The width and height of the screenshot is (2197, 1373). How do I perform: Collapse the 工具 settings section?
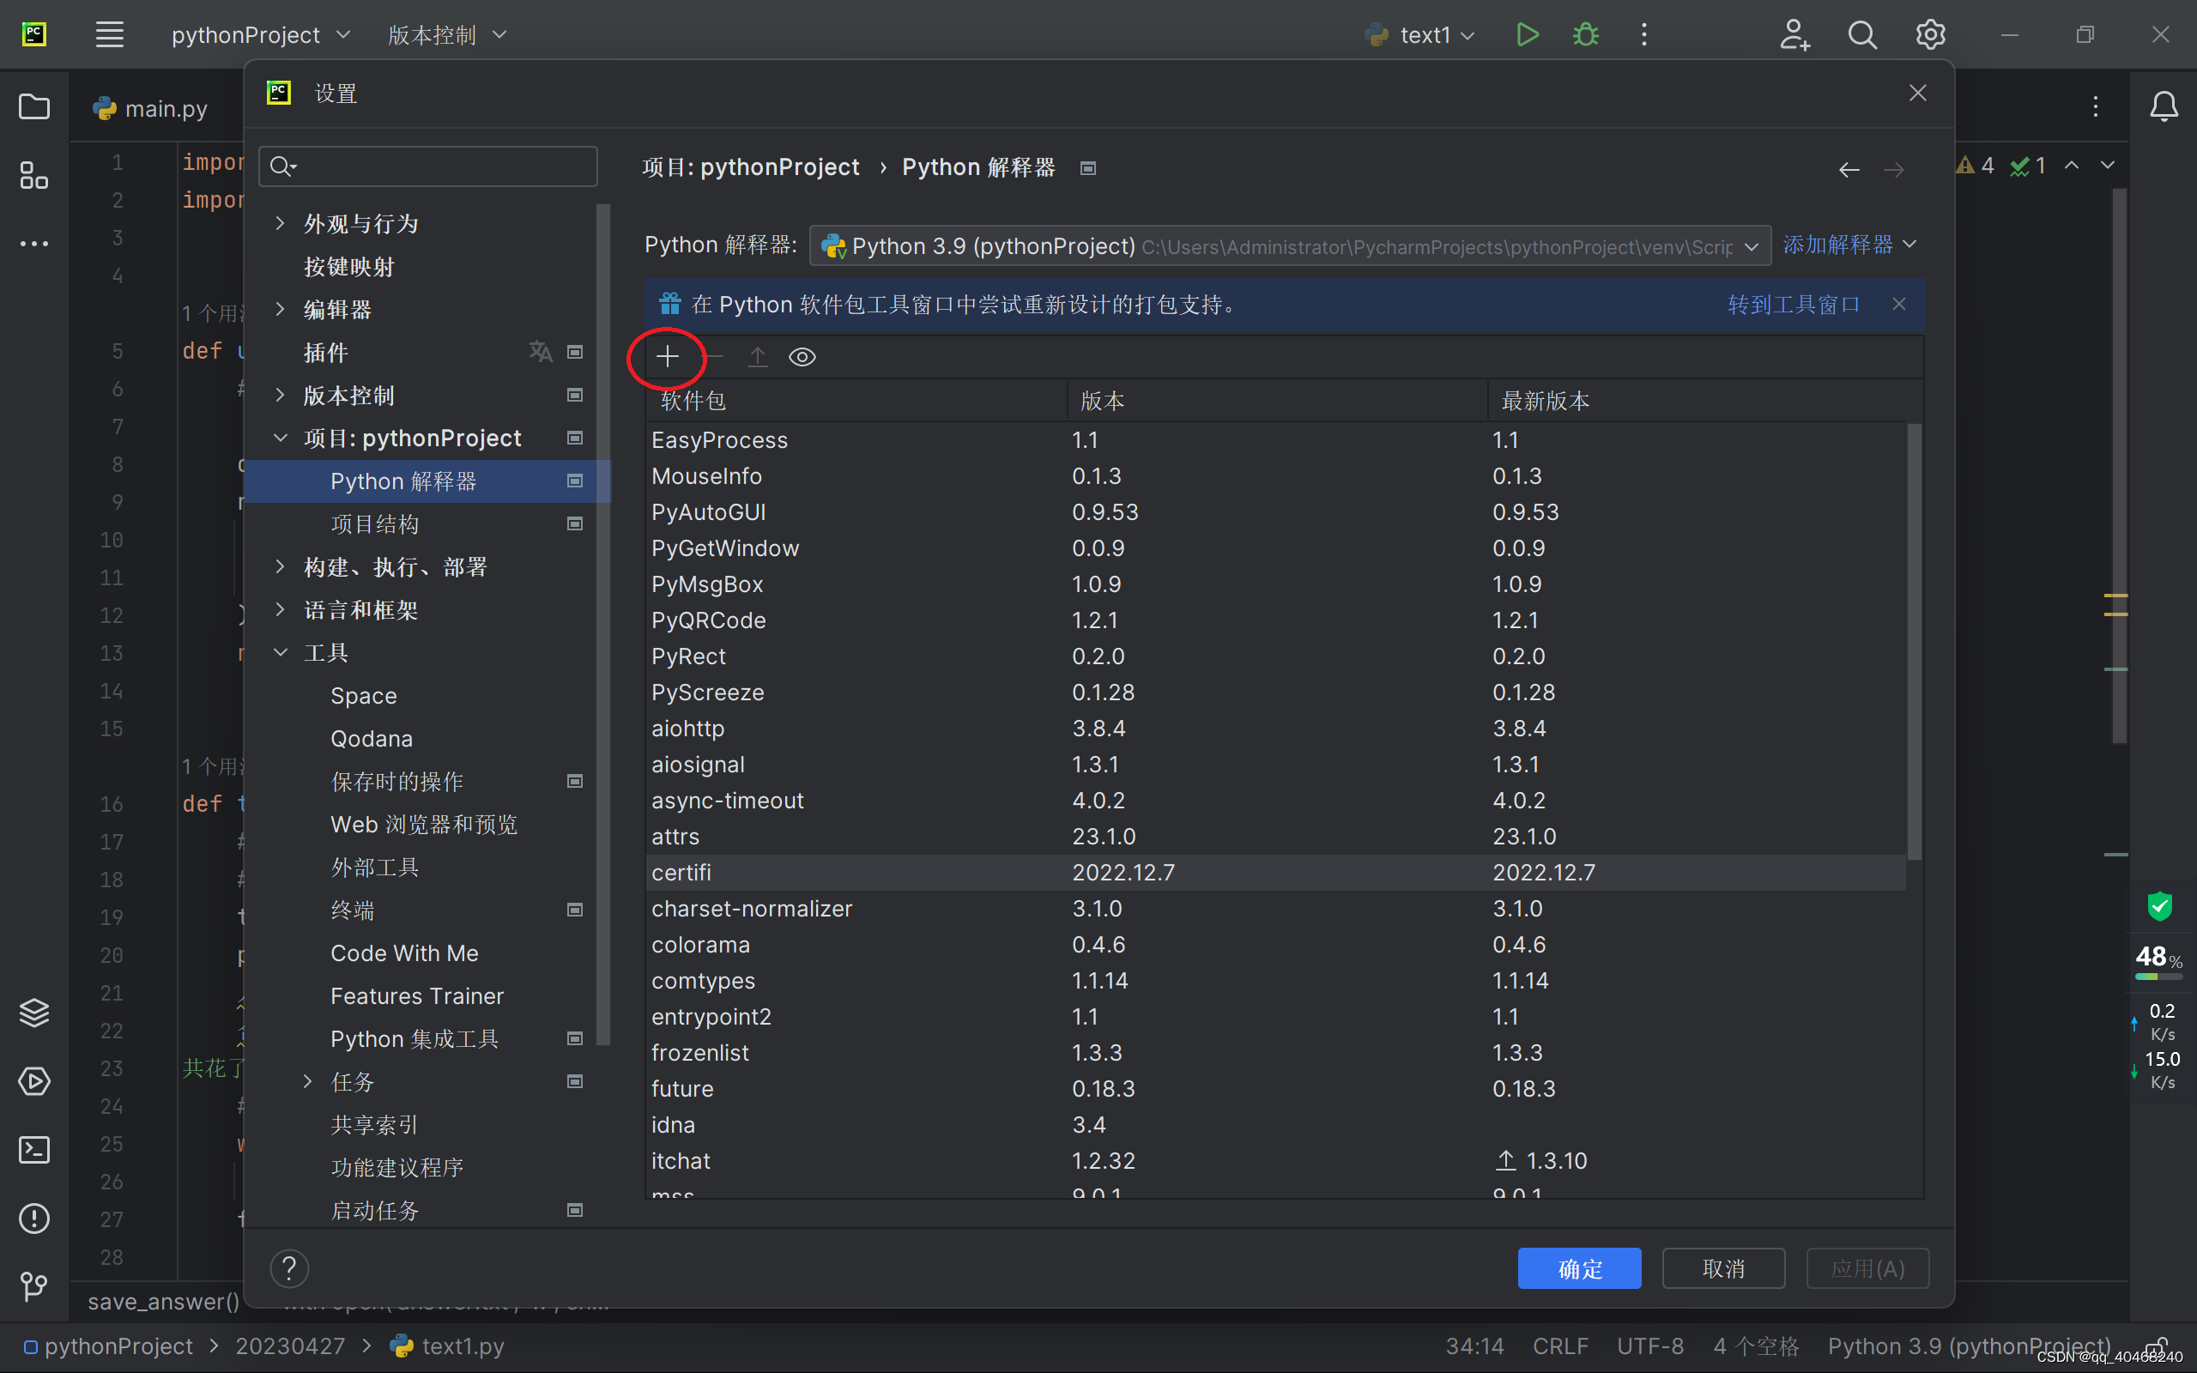(x=281, y=653)
